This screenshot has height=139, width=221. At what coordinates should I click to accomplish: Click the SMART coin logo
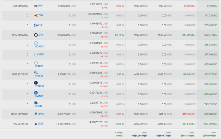(36, 93)
